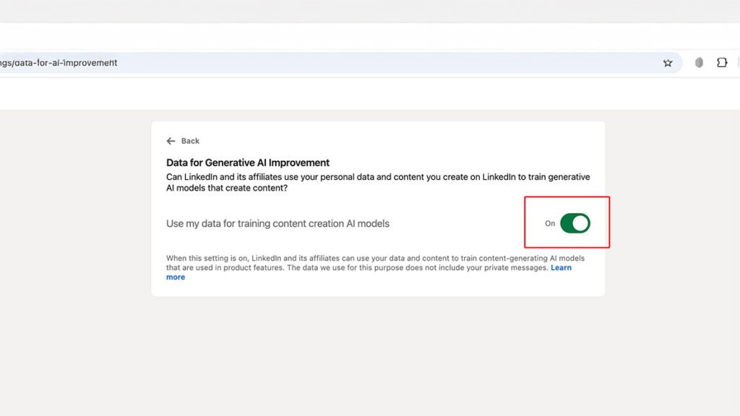The image size is (740, 416).
Task: Click the "Use my data for training" label
Action: point(277,224)
